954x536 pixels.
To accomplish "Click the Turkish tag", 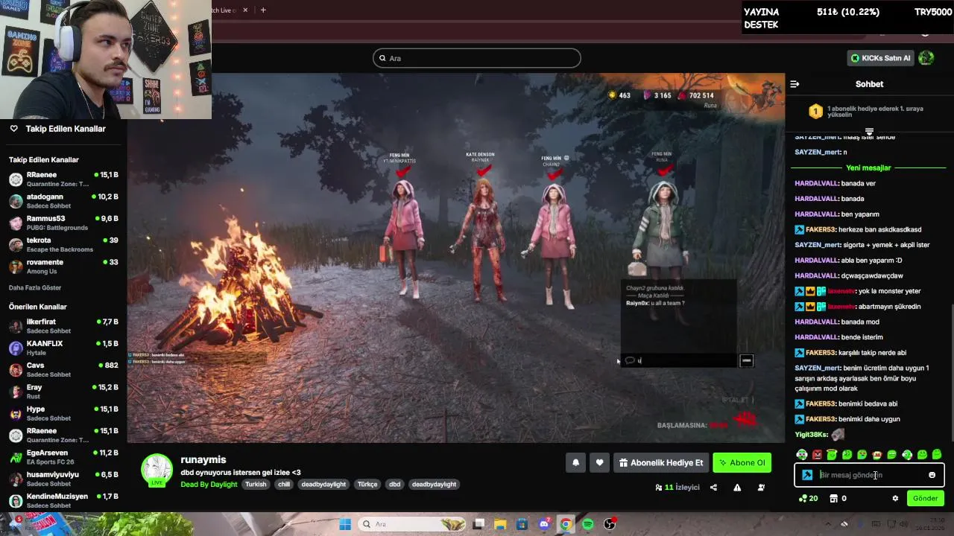I will [256, 484].
